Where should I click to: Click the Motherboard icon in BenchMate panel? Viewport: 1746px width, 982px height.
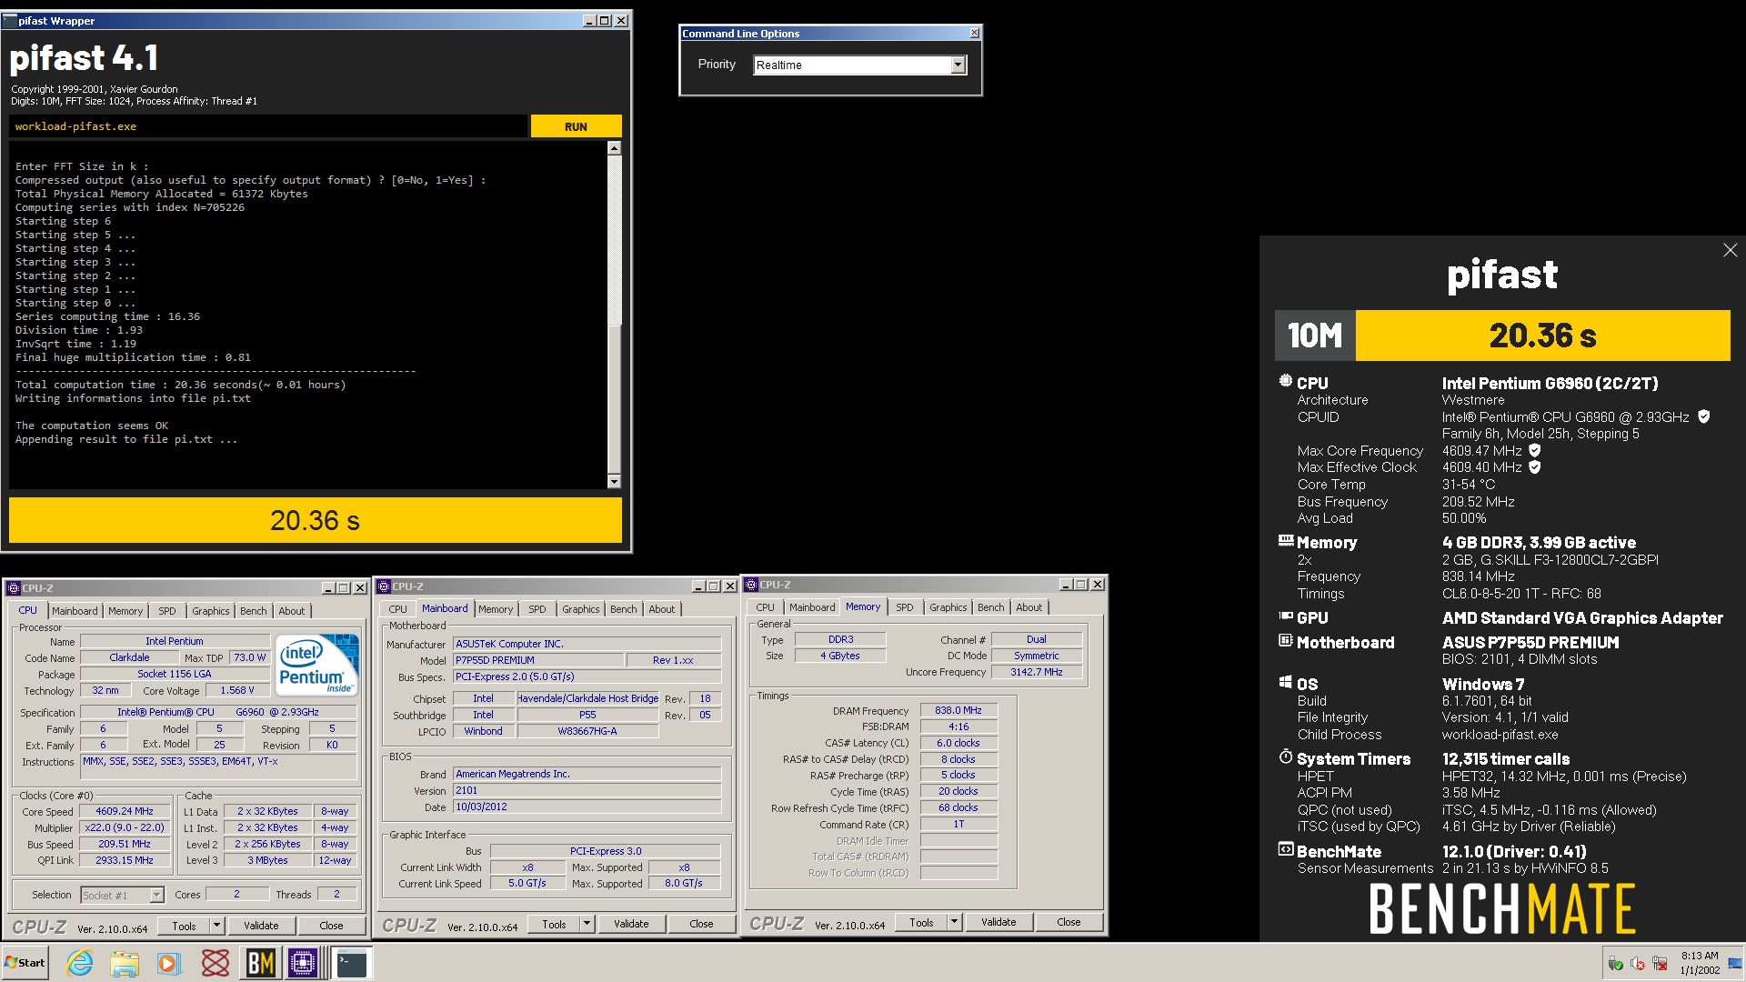pos(1285,641)
